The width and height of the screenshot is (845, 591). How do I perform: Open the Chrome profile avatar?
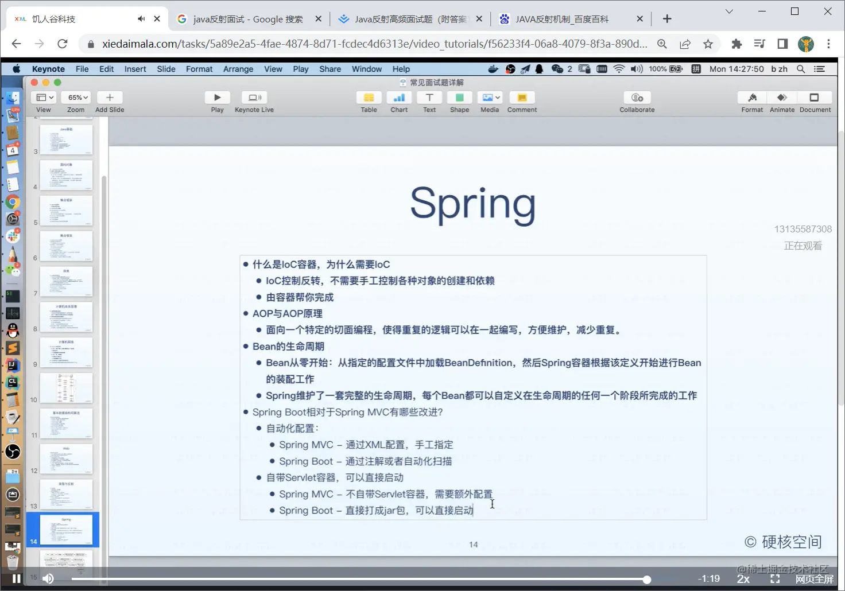tap(806, 44)
